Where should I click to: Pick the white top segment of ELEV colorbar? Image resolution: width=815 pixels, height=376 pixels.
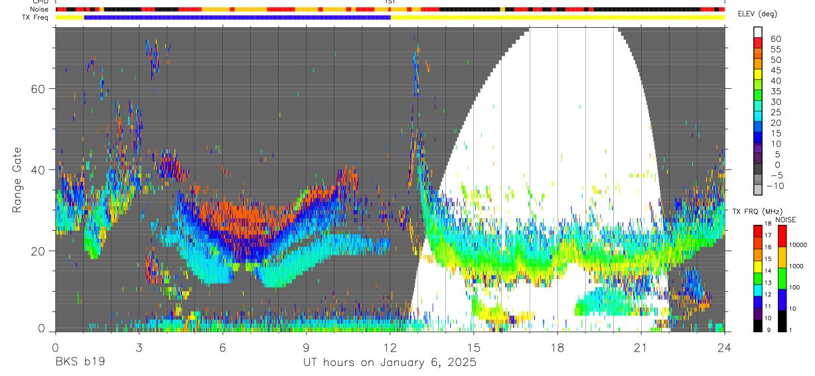(759, 32)
